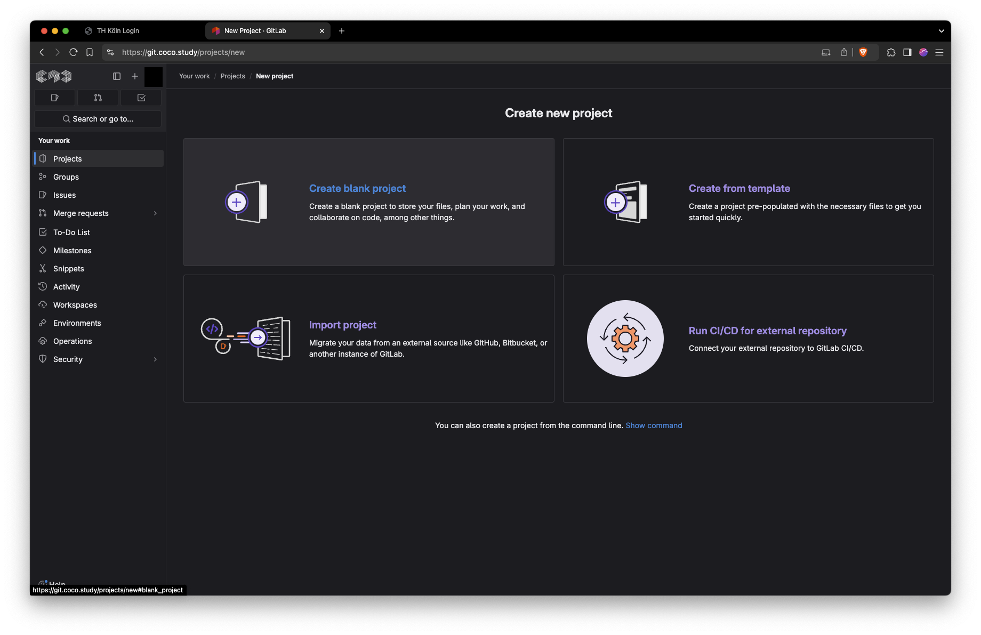The height and width of the screenshot is (635, 981).
Task: Open Groups in the sidebar
Action: tap(98, 176)
